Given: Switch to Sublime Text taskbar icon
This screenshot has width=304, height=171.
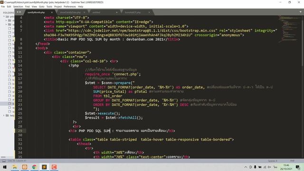Looking at the screenshot, I should 44,167.
